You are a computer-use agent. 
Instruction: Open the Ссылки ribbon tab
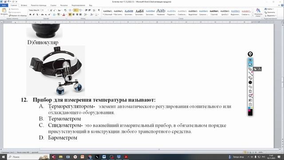53,5
